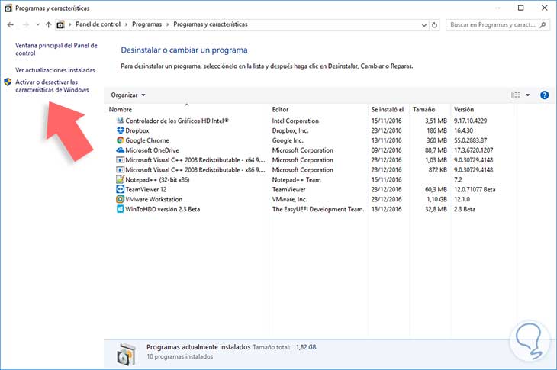Click 10 programas instalados status text

180,356
